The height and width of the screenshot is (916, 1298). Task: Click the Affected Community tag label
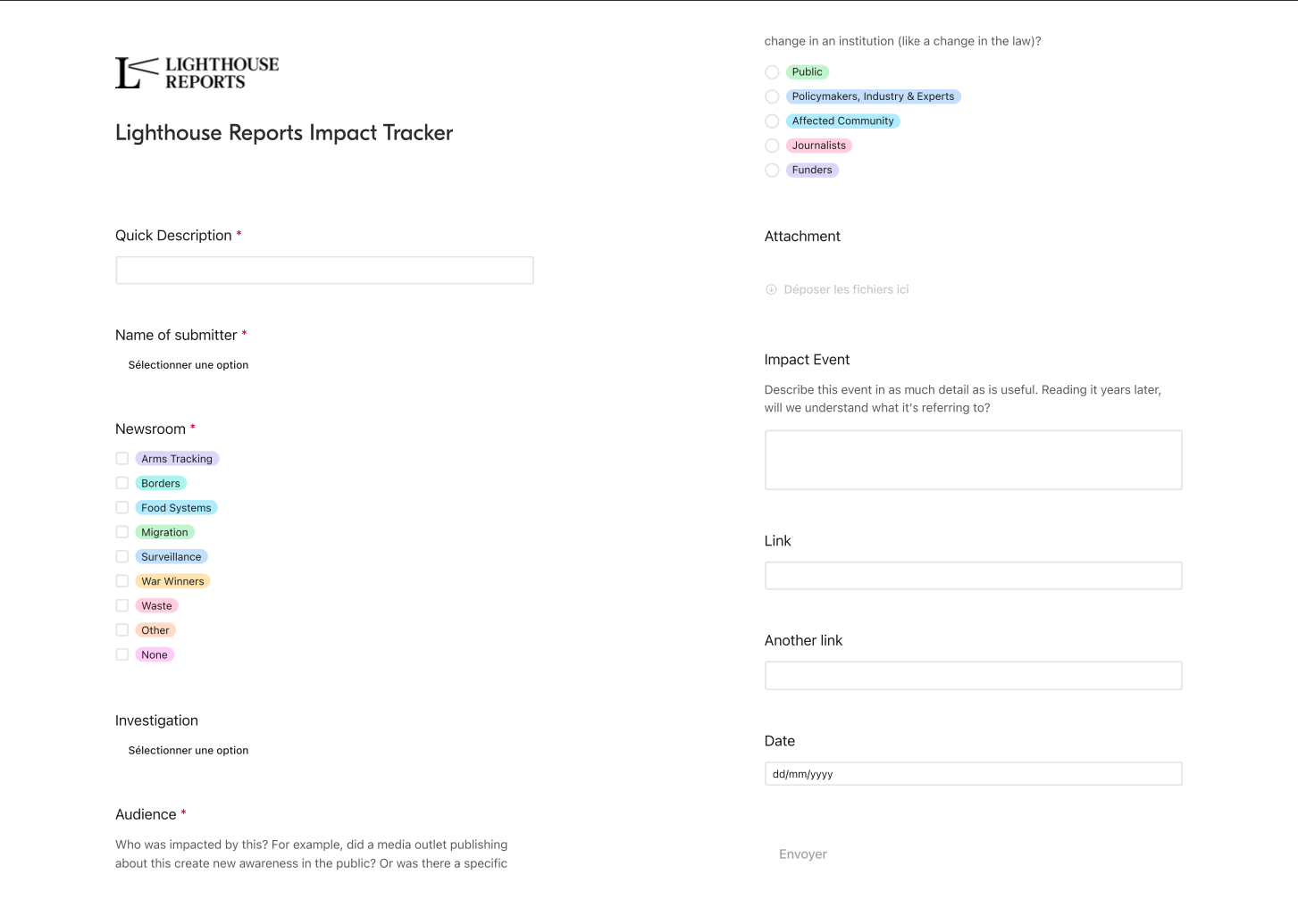(843, 121)
